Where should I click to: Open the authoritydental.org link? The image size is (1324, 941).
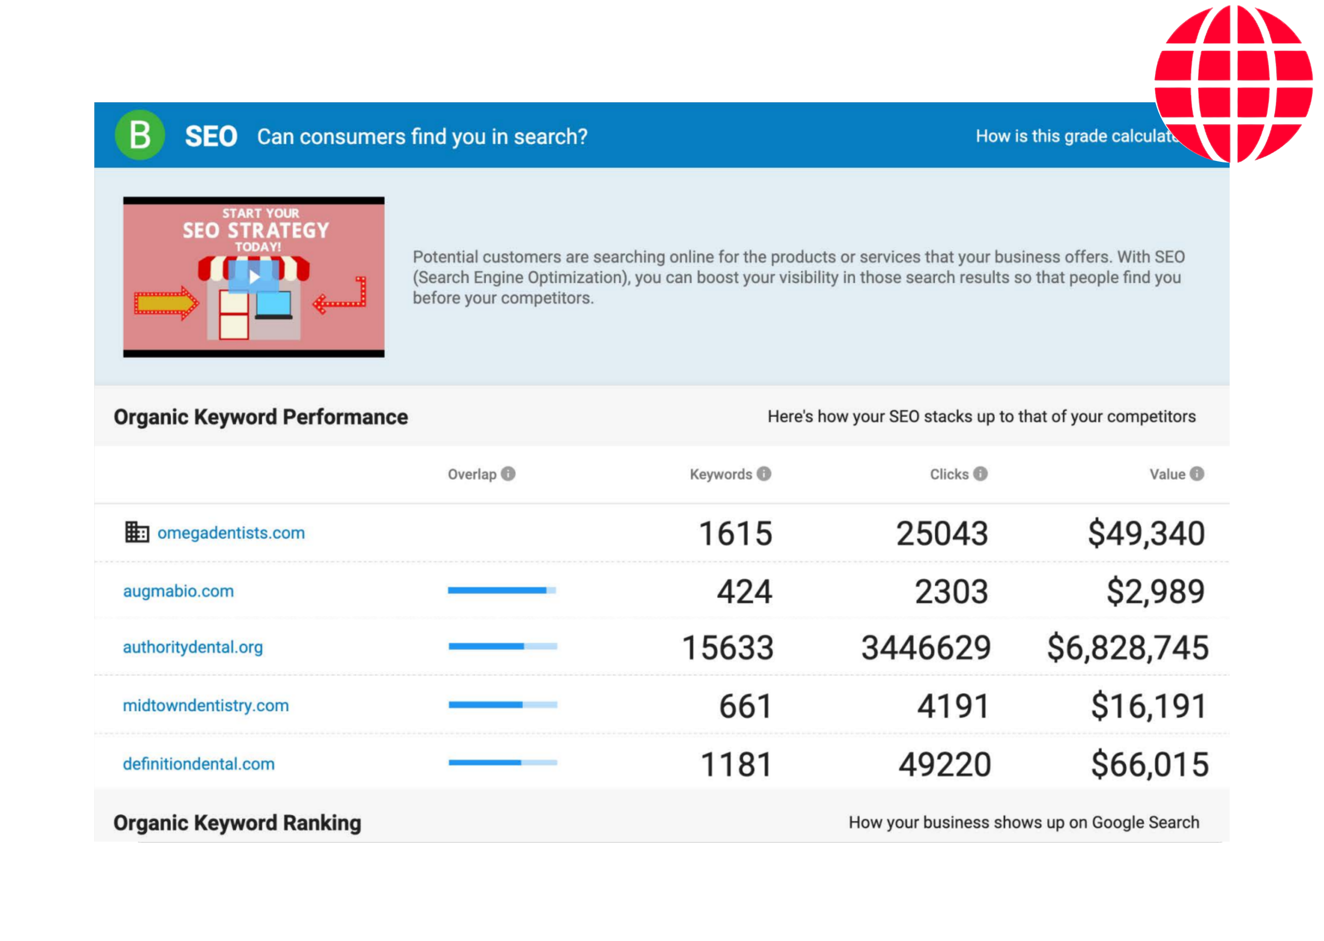point(193,647)
